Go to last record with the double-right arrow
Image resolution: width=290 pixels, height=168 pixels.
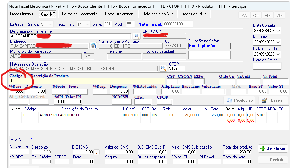[x=280, y=15]
